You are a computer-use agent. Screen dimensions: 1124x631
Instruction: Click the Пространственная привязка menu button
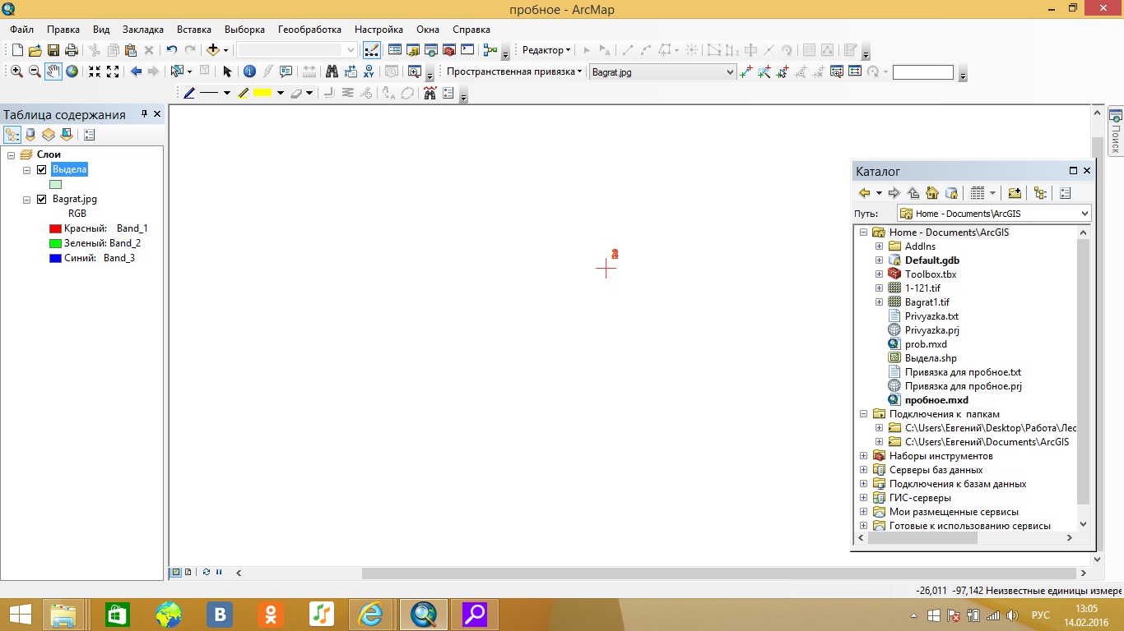pyautogui.click(x=513, y=71)
